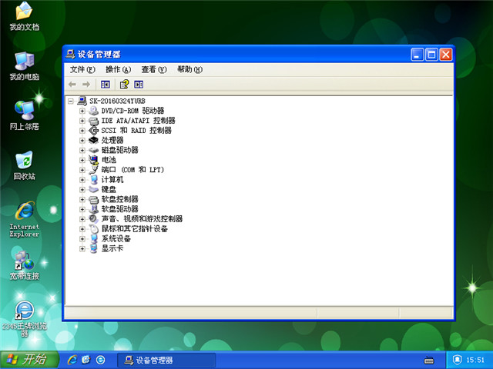Click the mouse icon beside 鼠标和其它指针设备
The width and height of the screenshot is (493, 369).
94,229
